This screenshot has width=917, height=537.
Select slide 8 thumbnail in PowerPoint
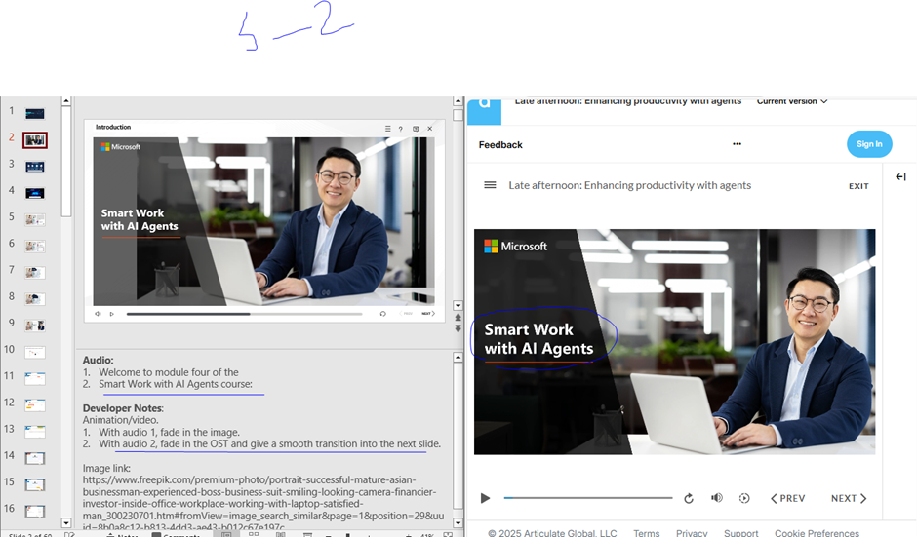pos(35,299)
